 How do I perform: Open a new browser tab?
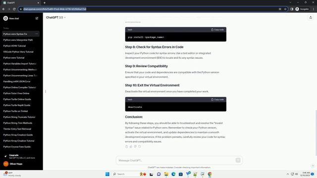tap(45, 3)
